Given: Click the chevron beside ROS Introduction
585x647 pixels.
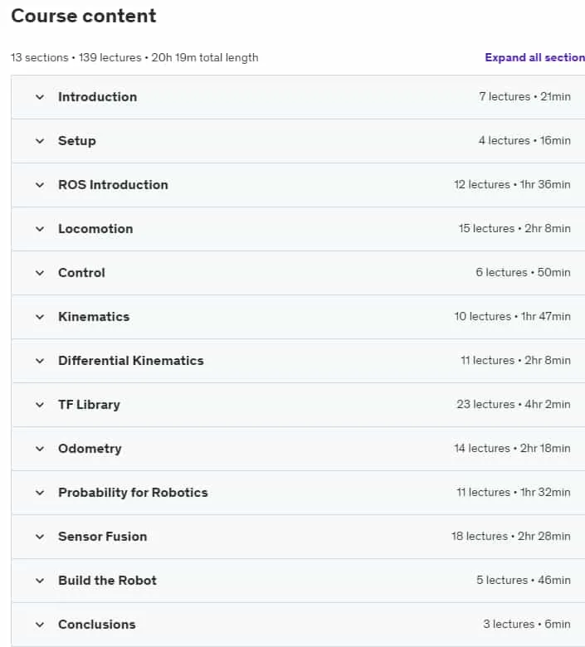Looking at the screenshot, I should pyautogui.click(x=40, y=185).
